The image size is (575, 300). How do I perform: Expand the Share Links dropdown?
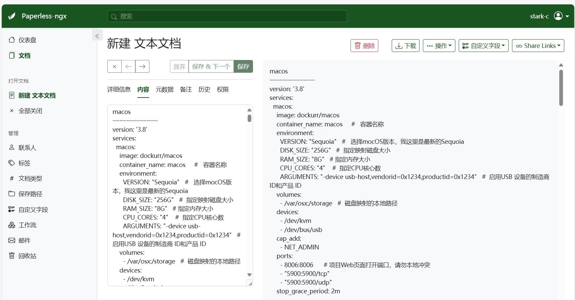[x=538, y=46]
